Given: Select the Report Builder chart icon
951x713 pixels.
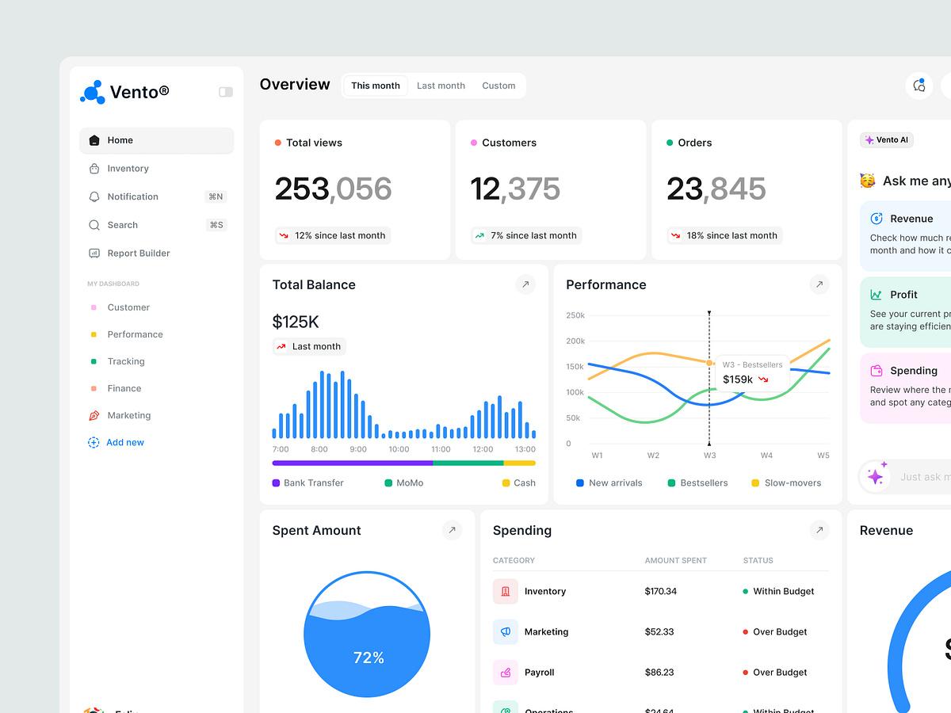Looking at the screenshot, I should (95, 253).
